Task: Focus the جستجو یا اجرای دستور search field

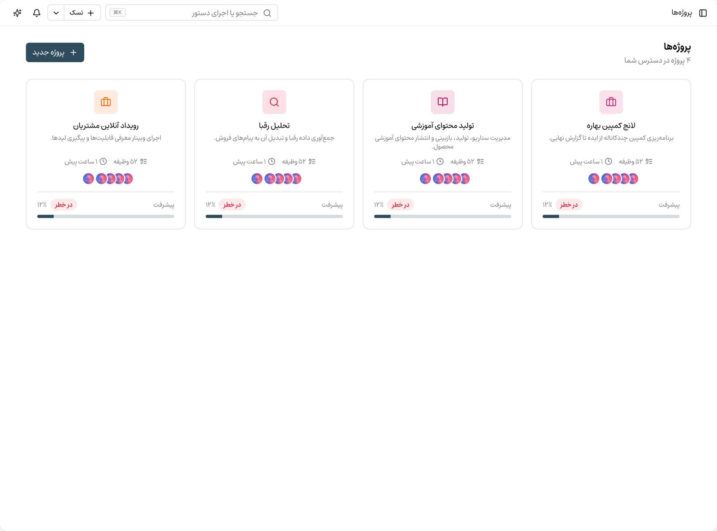Action: tap(192, 13)
